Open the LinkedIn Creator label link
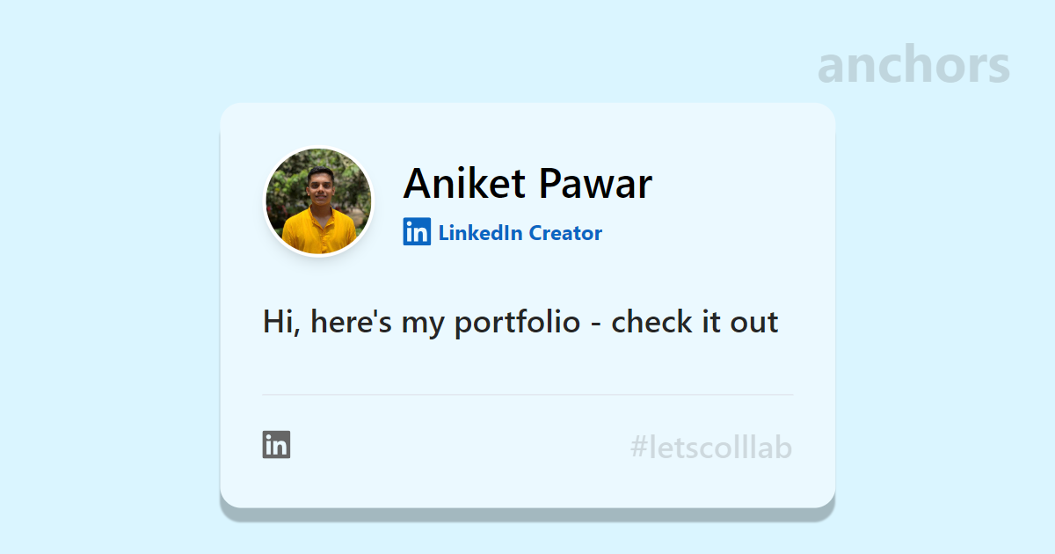 [520, 233]
